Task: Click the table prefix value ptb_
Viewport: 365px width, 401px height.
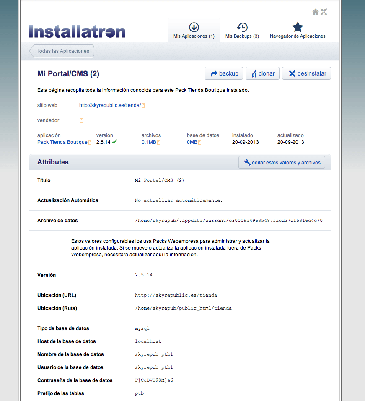Action: click(x=141, y=393)
